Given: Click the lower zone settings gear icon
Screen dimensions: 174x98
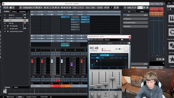Looking at the screenshot, I should (x=51, y=97).
